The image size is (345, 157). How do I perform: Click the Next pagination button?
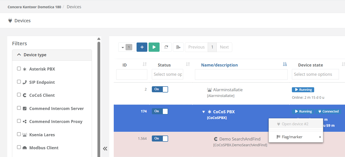pyautogui.click(x=224, y=47)
